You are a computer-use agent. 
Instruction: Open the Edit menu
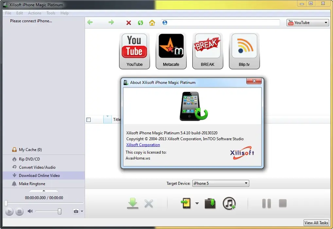(x=20, y=13)
